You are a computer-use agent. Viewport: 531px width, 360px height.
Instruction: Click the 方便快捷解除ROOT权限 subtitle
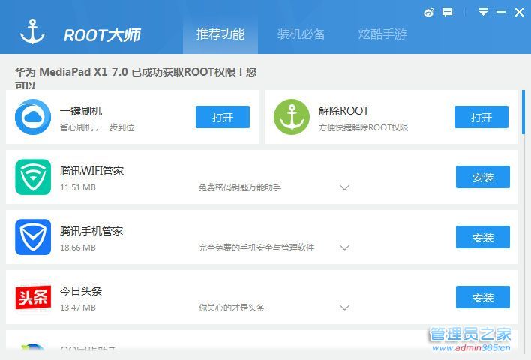click(363, 127)
